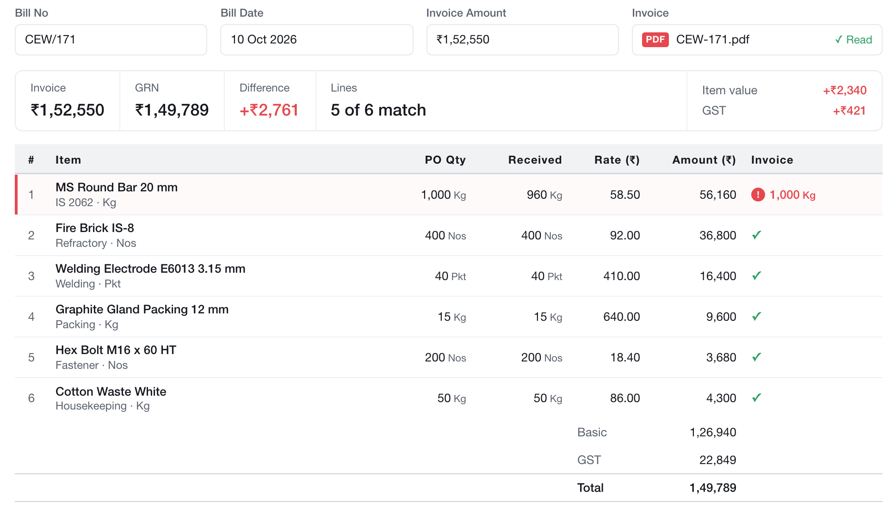Open the Bill Date field showing 10 Oct 2026
890x526 pixels.
click(x=317, y=40)
